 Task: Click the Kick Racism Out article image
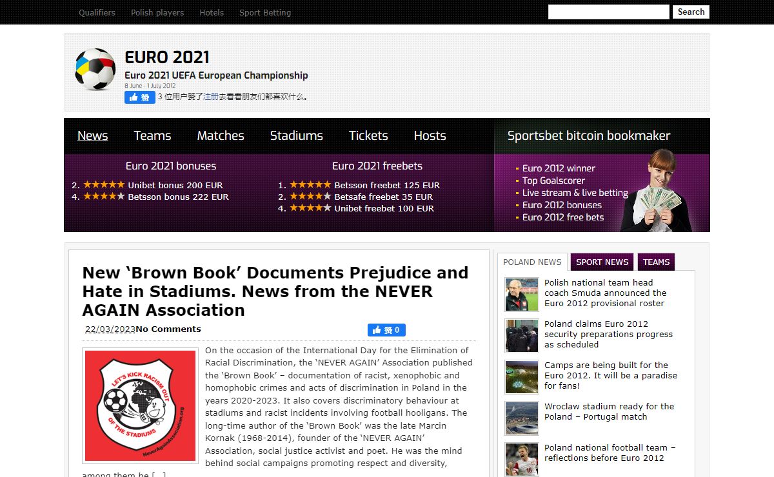pos(140,405)
